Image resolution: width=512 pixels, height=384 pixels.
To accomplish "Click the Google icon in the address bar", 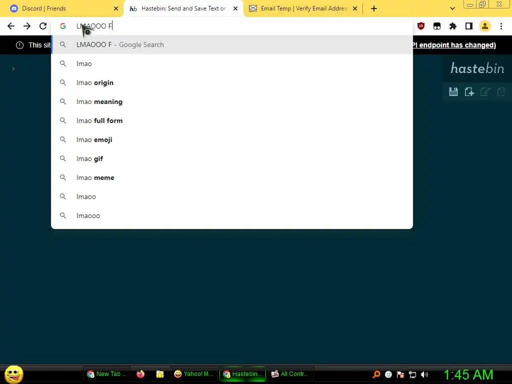I will click(63, 26).
